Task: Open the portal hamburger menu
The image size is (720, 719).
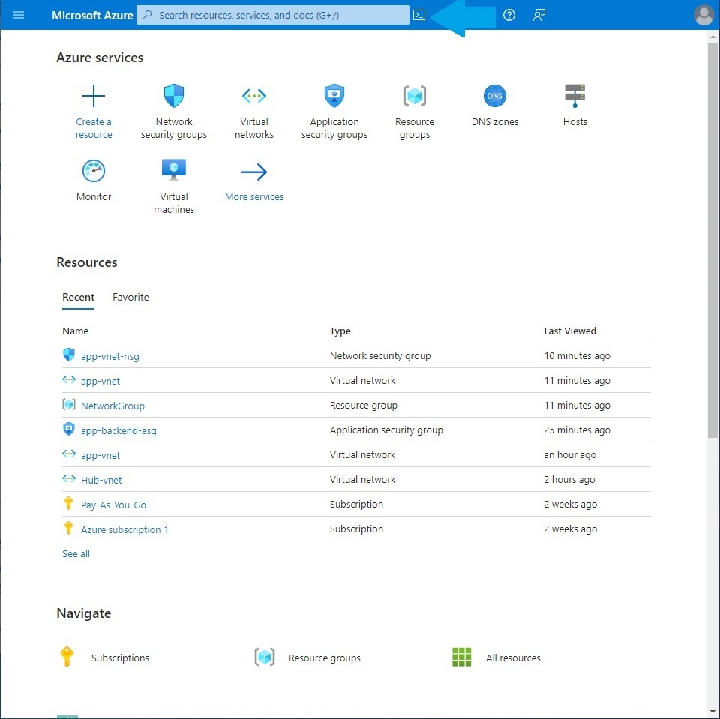Action: pos(19,15)
